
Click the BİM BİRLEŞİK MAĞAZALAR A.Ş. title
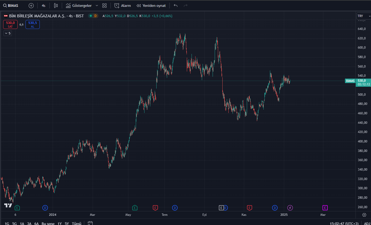[x=37, y=16]
